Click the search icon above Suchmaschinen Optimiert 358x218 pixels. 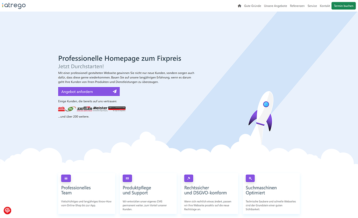point(250,178)
